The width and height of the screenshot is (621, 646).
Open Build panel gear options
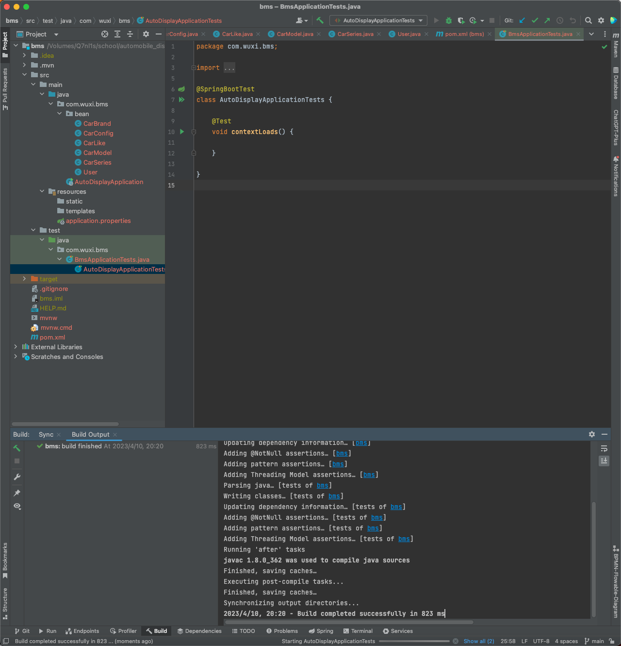(592, 434)
